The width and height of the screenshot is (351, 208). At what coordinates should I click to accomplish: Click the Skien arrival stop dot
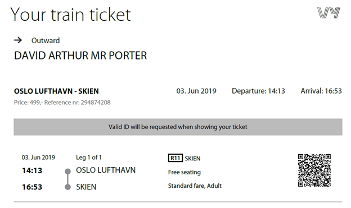click(x=67, y=187)
